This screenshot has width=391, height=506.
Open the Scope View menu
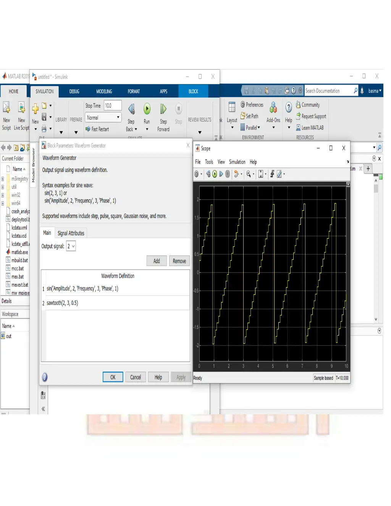point(221,162)
